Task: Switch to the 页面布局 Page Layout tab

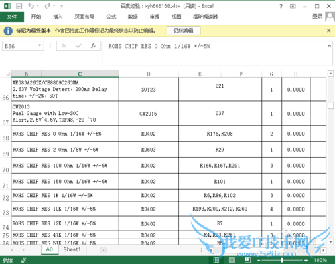Action: click(x=84, y=17)
